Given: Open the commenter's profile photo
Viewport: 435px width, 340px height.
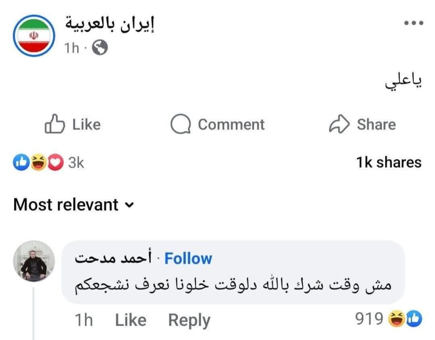Looking at the screenshot, I should click(34, 261).
